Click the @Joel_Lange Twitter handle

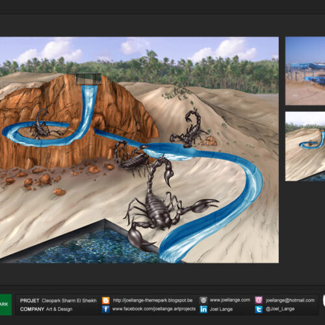click(280, 309)
